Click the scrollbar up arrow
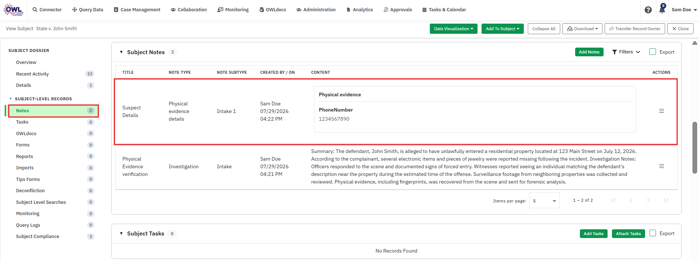The height and width of the screenshot is (262, 699). pyautogui.click(x=695, y=43)
